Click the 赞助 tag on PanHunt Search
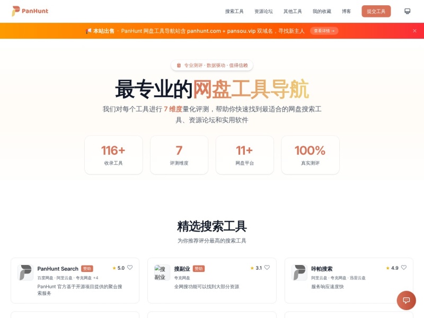 (x=87, y=269)
